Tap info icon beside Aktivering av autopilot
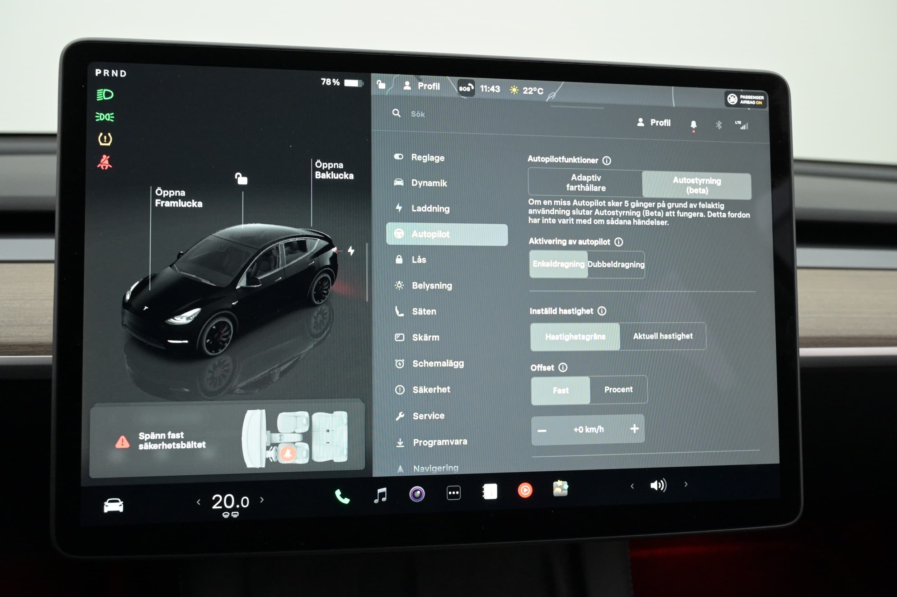 (x=619, y=242)
